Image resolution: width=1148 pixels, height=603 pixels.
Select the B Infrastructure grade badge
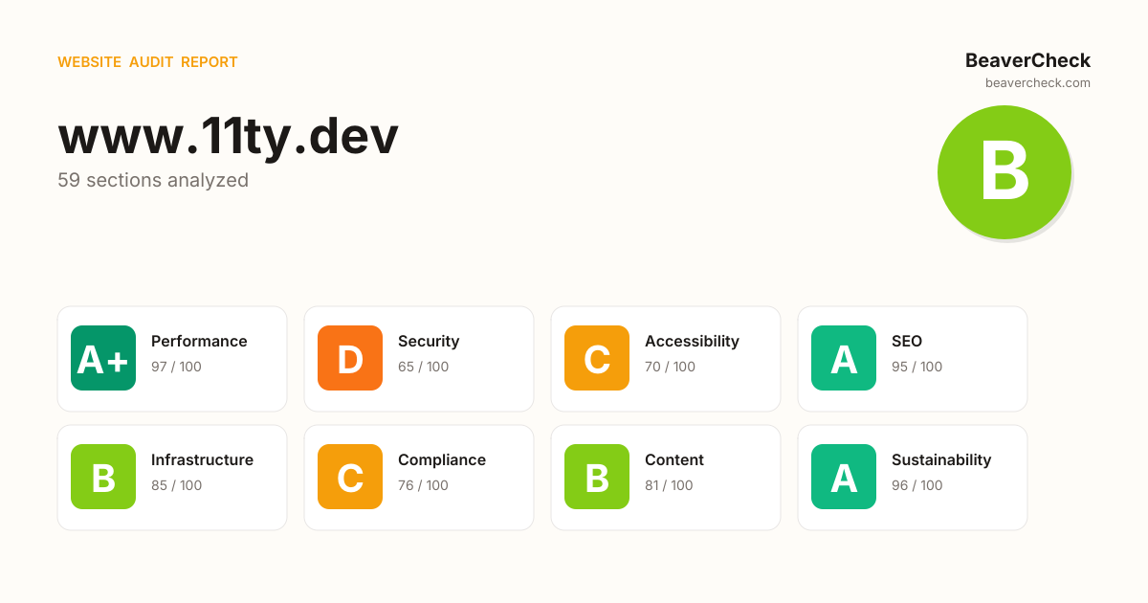(103, 477)
